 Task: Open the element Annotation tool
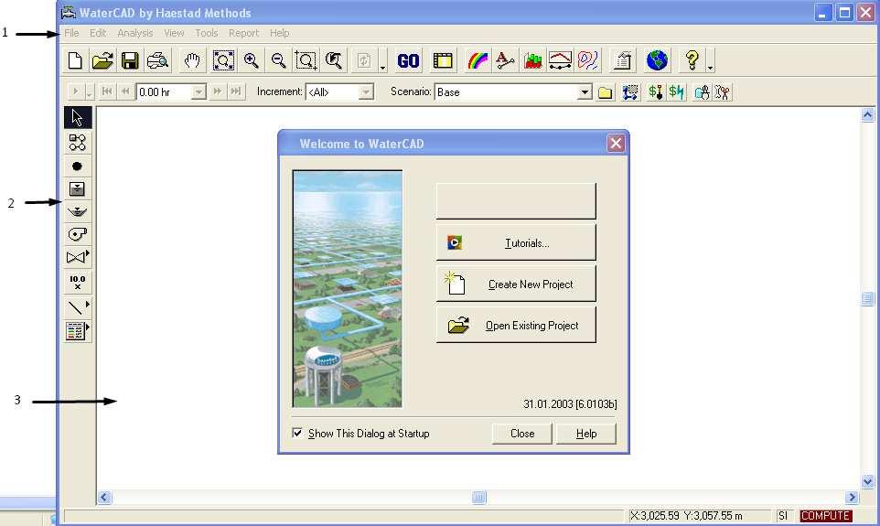[505, 60]
